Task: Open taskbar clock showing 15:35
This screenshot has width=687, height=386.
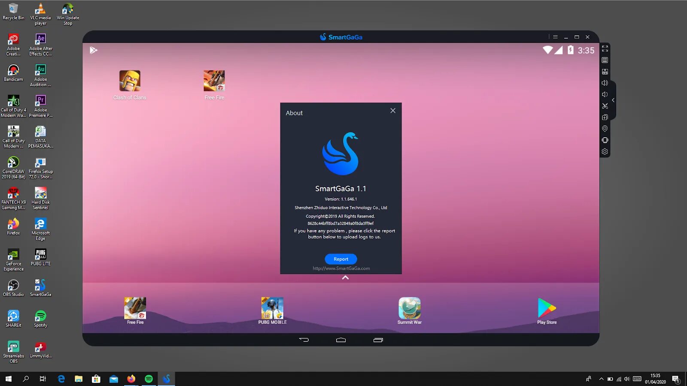Action: point(655,379)
